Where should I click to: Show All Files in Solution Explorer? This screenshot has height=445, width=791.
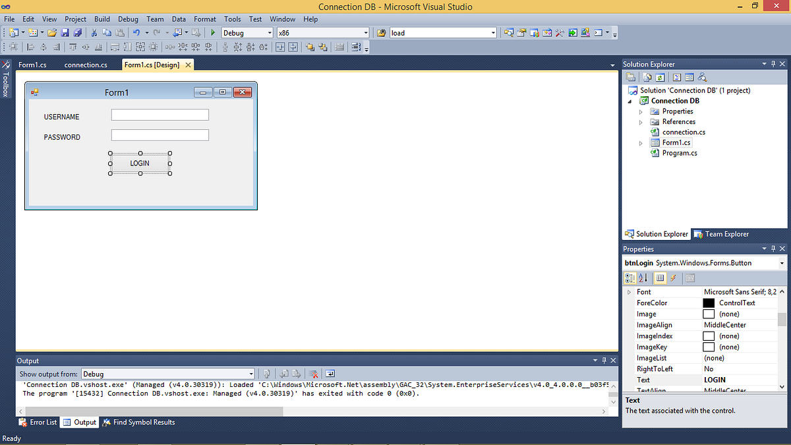point(647,77)
